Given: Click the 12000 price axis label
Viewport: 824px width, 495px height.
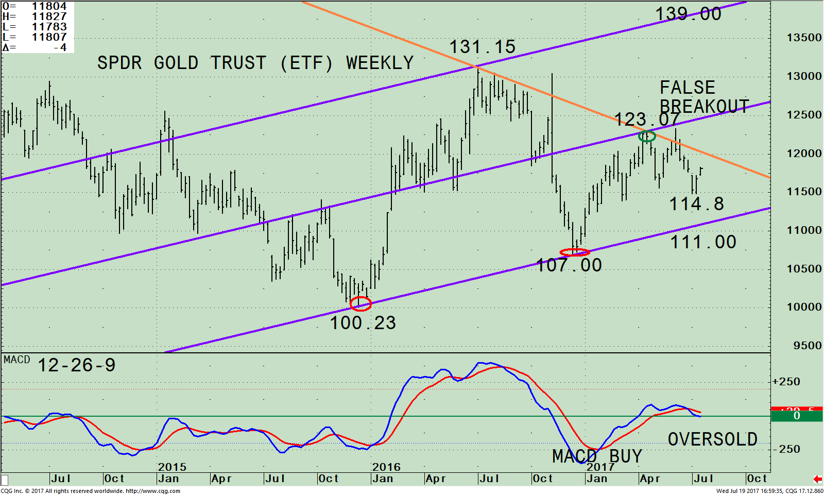Looking at the screenshot, I should [x=804, y=153].
